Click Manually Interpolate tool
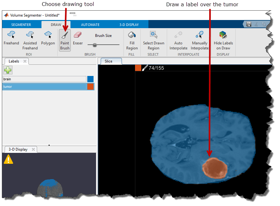280x206 pixels. click(200, 40)
